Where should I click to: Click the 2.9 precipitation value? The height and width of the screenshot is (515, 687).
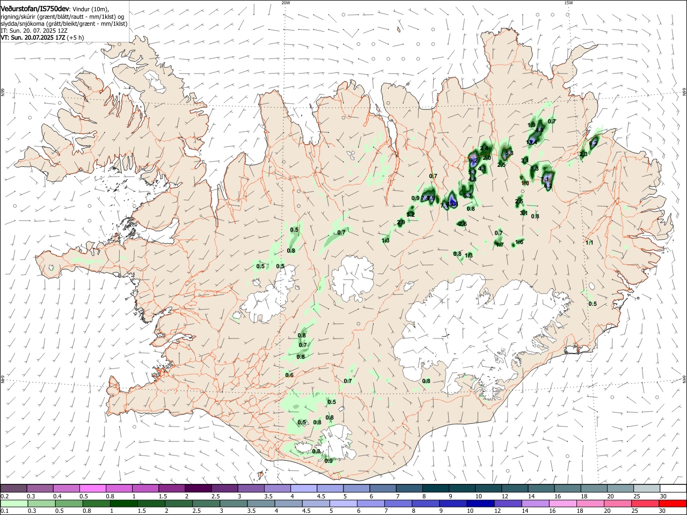(401, 223)
